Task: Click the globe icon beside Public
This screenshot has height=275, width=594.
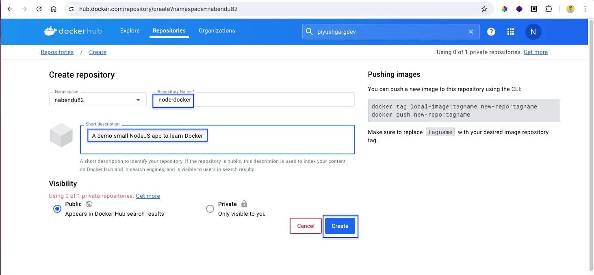Action: 89,204
